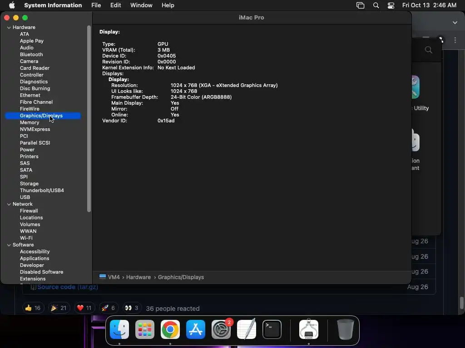The width and height of the screenshot is (465, 348).
Task: Select Disabled Software in the sidebar
Action: click(41, 272)
